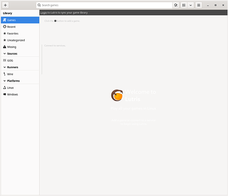The image size is (228, 196).
Task: Click the Lutris otter logo
Action: [x=117, y=95]
